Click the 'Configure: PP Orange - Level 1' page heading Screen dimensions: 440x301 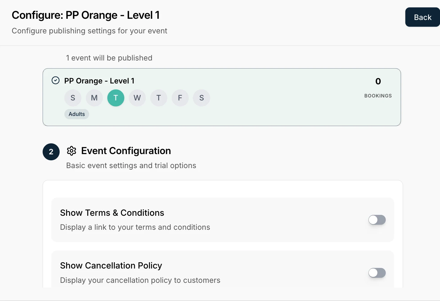pyautogui.click(x=86, y=15)
